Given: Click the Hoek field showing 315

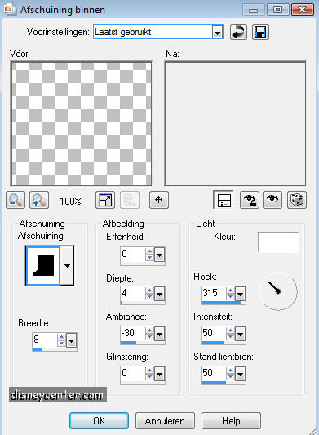Looking at the screenshot, I should coord(214,294).
